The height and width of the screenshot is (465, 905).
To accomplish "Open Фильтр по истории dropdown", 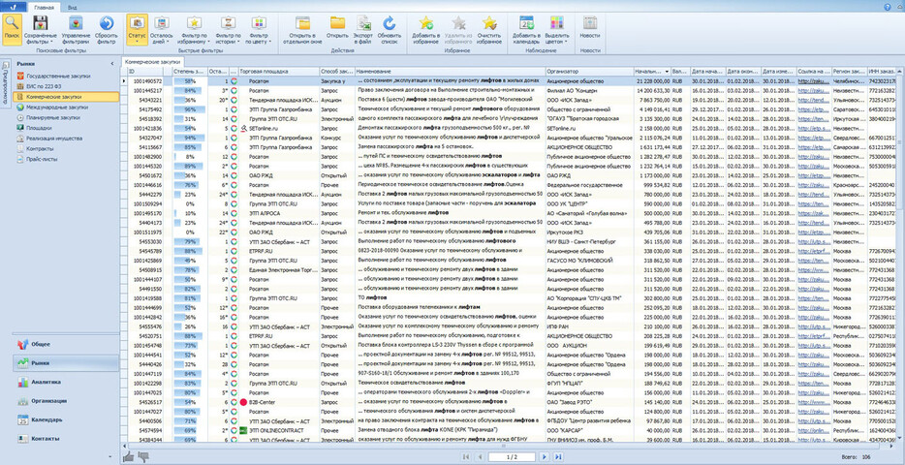I will pyautogui.click(x=229, y=31).
